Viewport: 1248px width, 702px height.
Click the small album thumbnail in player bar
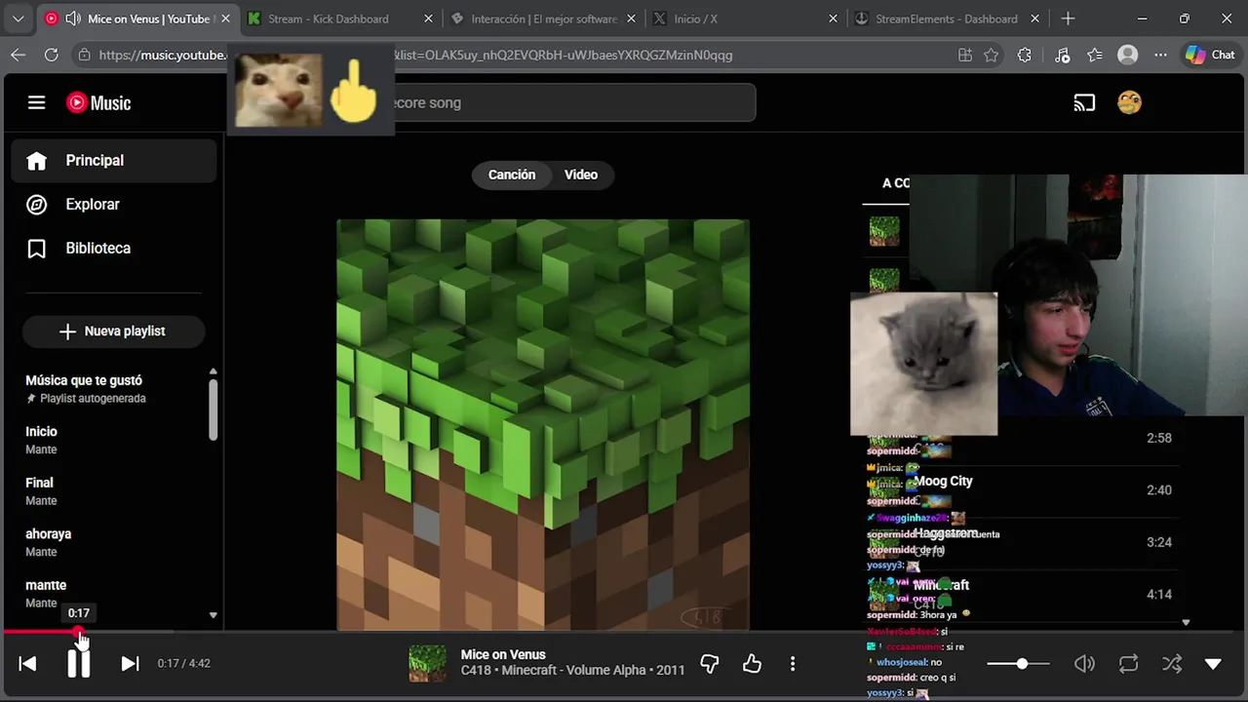point(427,664)
